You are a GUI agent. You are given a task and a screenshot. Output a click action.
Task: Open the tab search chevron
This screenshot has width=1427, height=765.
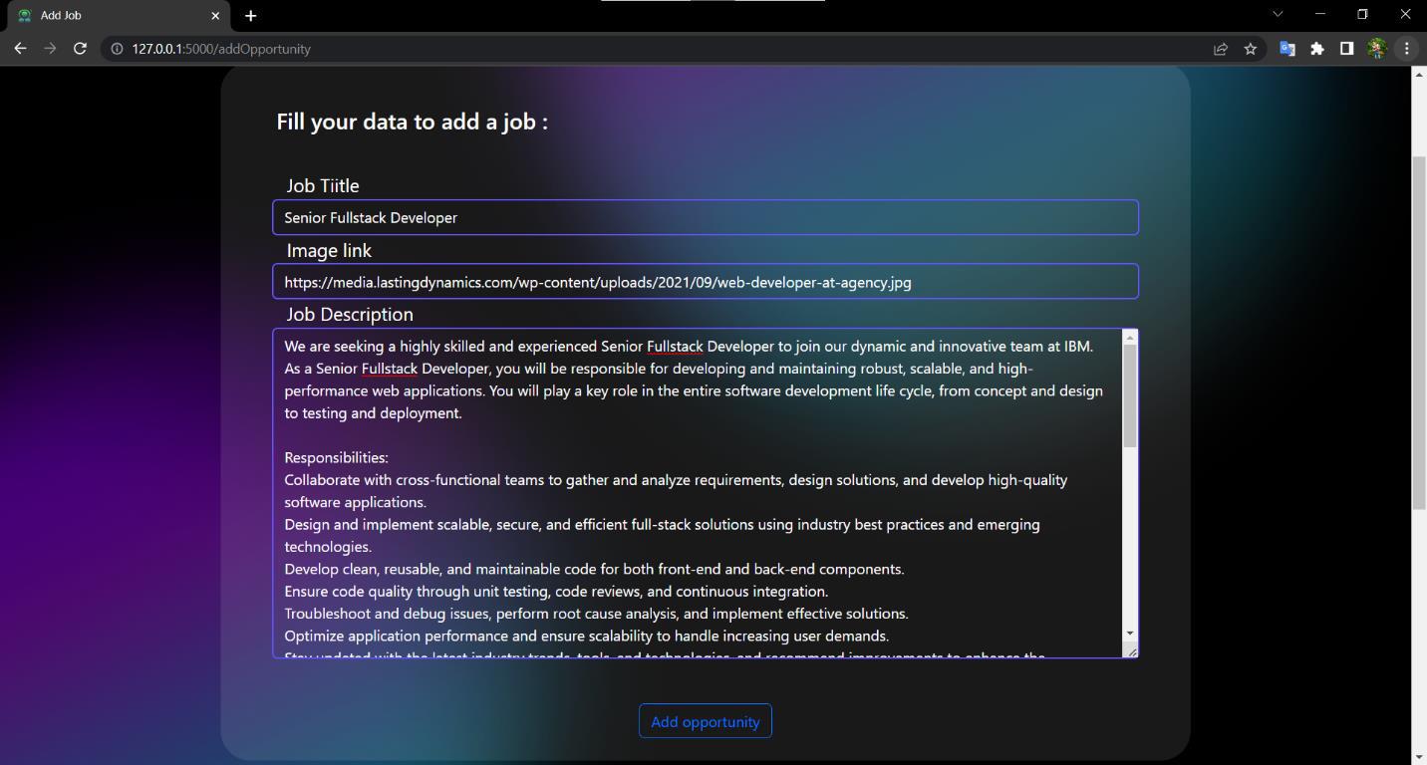click(x=1278, y=14)
